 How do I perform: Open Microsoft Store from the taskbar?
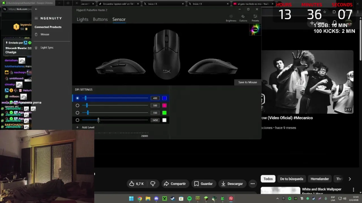181,198
